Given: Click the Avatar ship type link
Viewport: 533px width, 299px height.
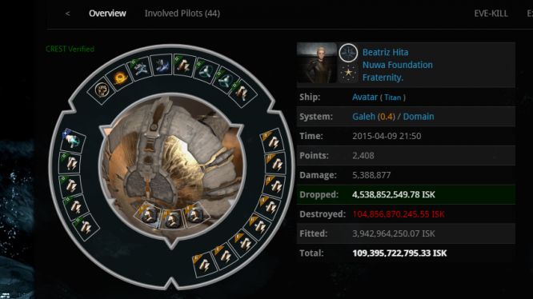Looking at the screenshot, I should [x=365, y=97].
